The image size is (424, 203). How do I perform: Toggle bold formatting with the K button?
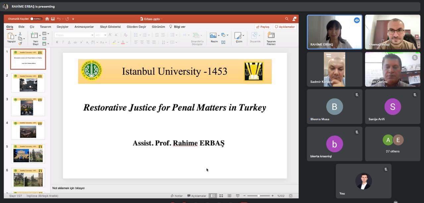(x=57, y=42)
